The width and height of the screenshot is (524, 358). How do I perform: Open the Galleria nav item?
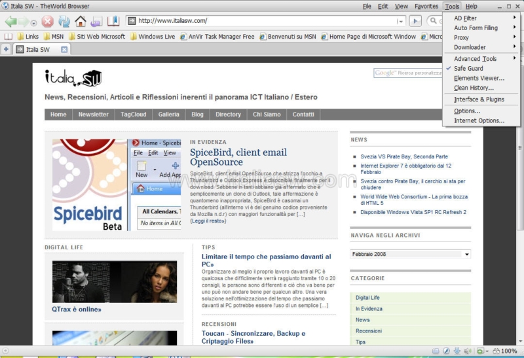[169, 115]
